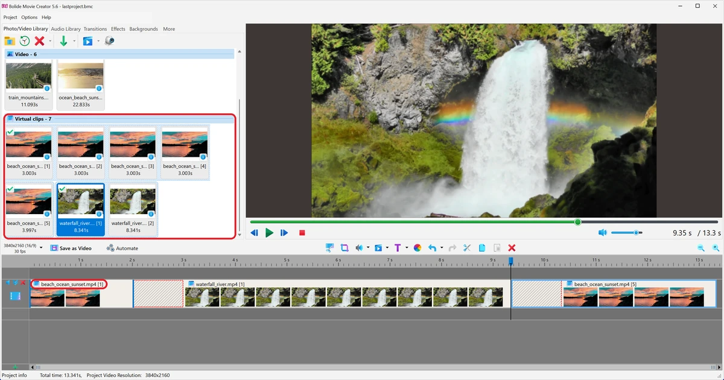Open the 3840x2160 resolution dropdown
The image size is (724, 380).
pyautogui.click(x=40, y=248)
